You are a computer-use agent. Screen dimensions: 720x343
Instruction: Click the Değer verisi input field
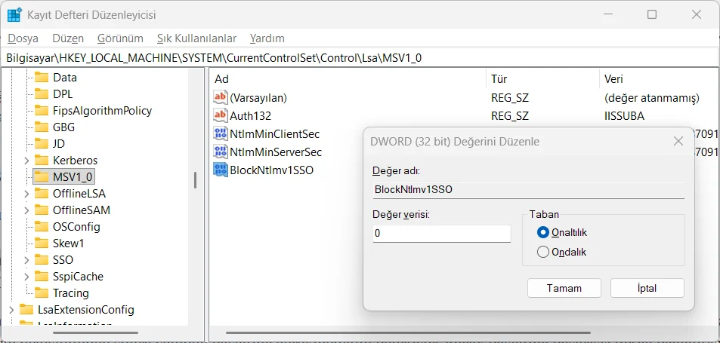[x=442, y=233]
